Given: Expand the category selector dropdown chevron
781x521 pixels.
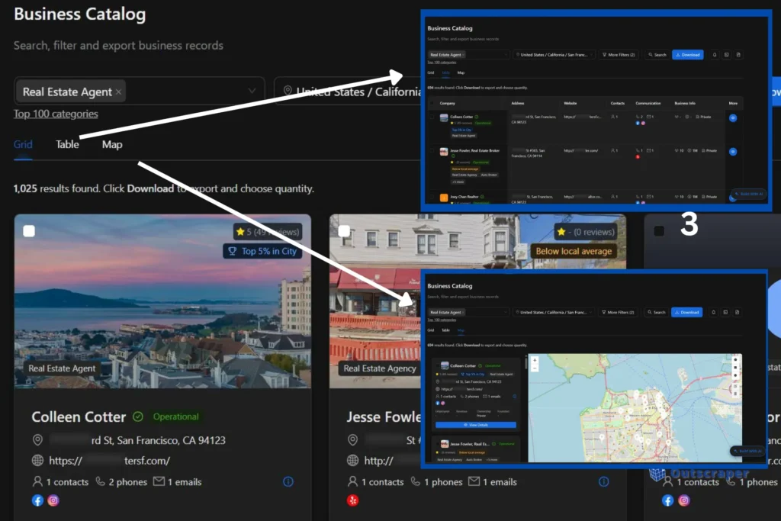Looking at the screenshot, I should point(252,91).
